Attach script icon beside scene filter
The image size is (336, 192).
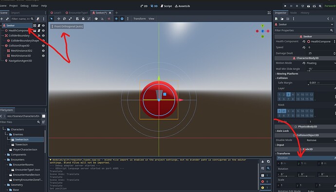click(38, 19)
